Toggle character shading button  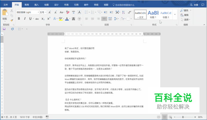tap(74, 19)
